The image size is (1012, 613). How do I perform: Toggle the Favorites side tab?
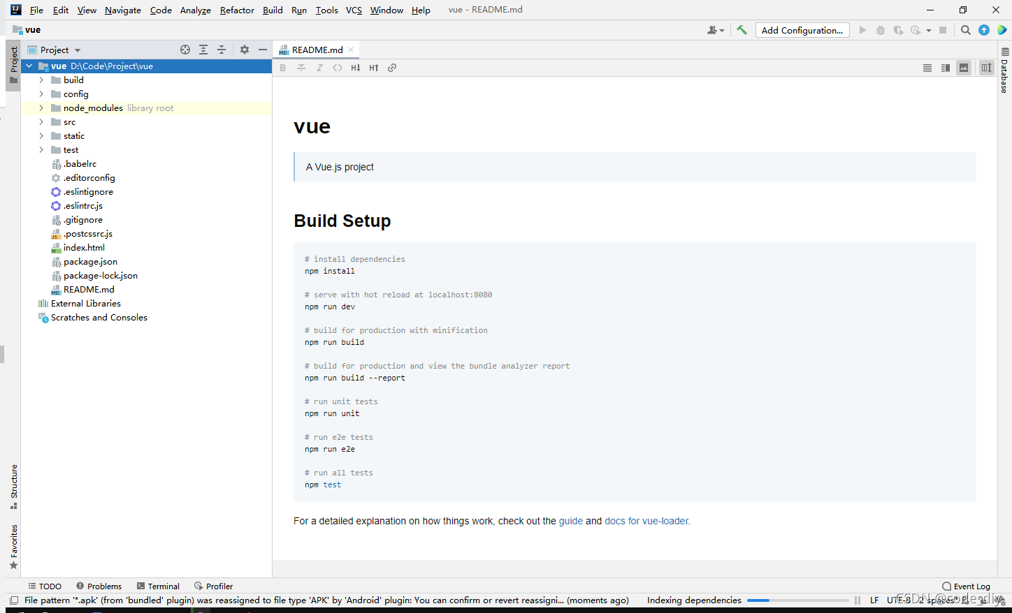coord(13,547)
